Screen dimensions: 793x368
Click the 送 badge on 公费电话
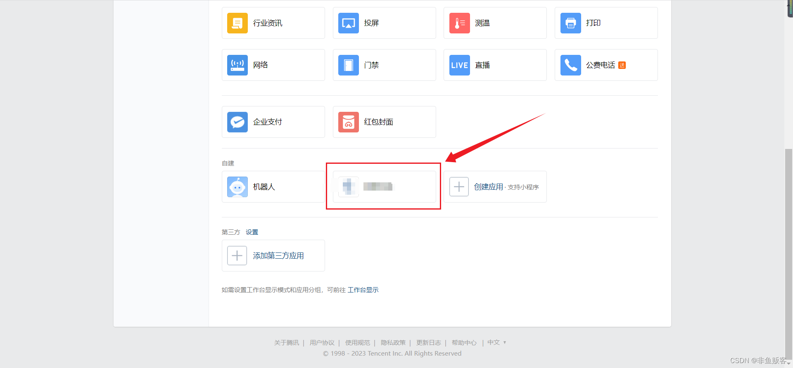pos(622,65)
